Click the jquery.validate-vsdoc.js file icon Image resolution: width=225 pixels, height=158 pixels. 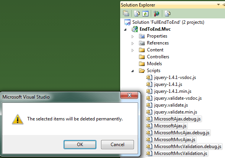point(149,98)
